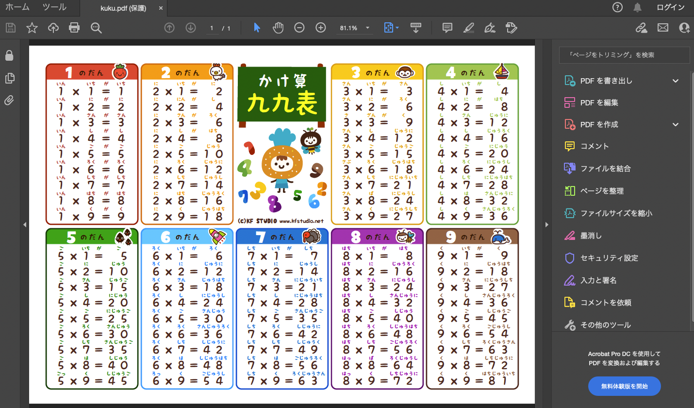The width and height of the screenshot is (694, 408).
Task: Click the page number input field
Action: [x=211, y=28]
